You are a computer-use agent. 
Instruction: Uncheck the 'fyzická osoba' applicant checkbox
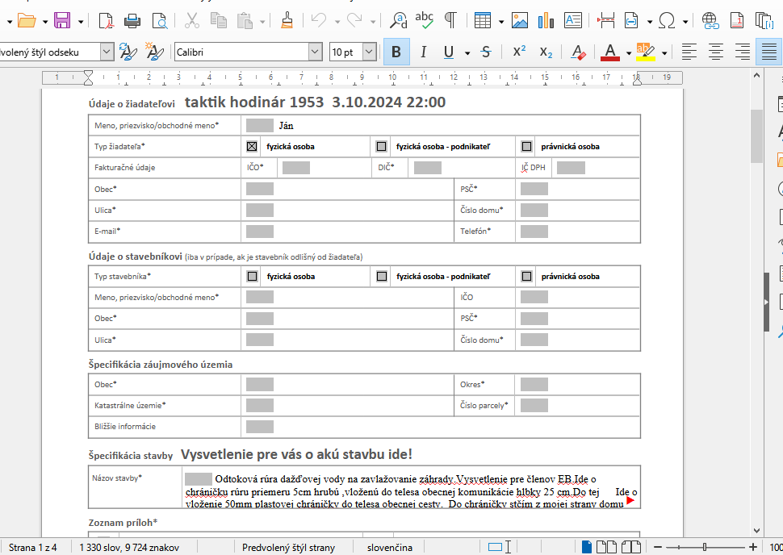(x=252, y=147)
